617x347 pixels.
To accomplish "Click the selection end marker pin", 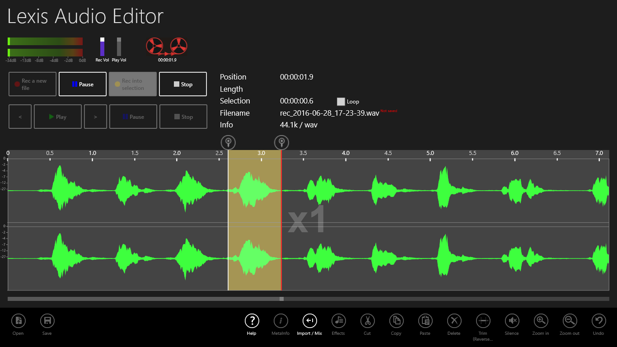I will point(281,142).
